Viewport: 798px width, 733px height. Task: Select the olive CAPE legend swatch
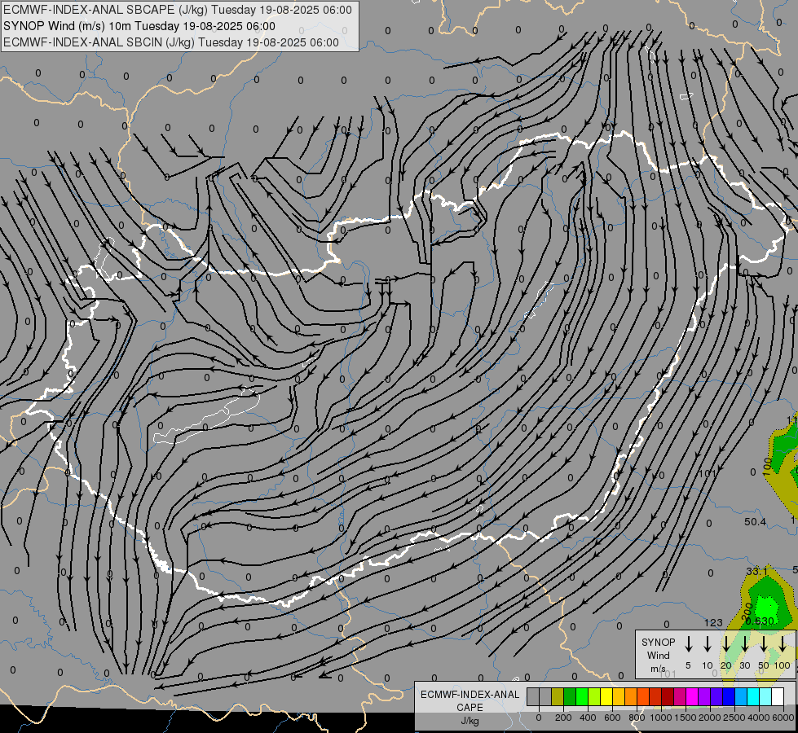click(x=558, y=696)
